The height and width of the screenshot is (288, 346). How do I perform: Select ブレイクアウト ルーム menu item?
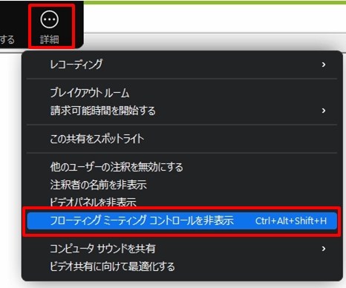click(x=182, y=93)
